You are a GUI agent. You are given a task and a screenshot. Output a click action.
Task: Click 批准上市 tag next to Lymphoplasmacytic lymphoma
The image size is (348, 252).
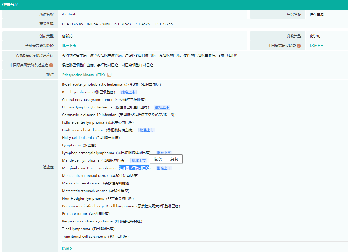tap(164, 153)
